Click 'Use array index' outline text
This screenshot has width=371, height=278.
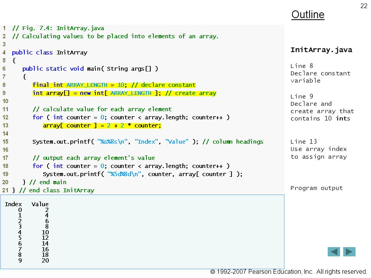point(318,149)
